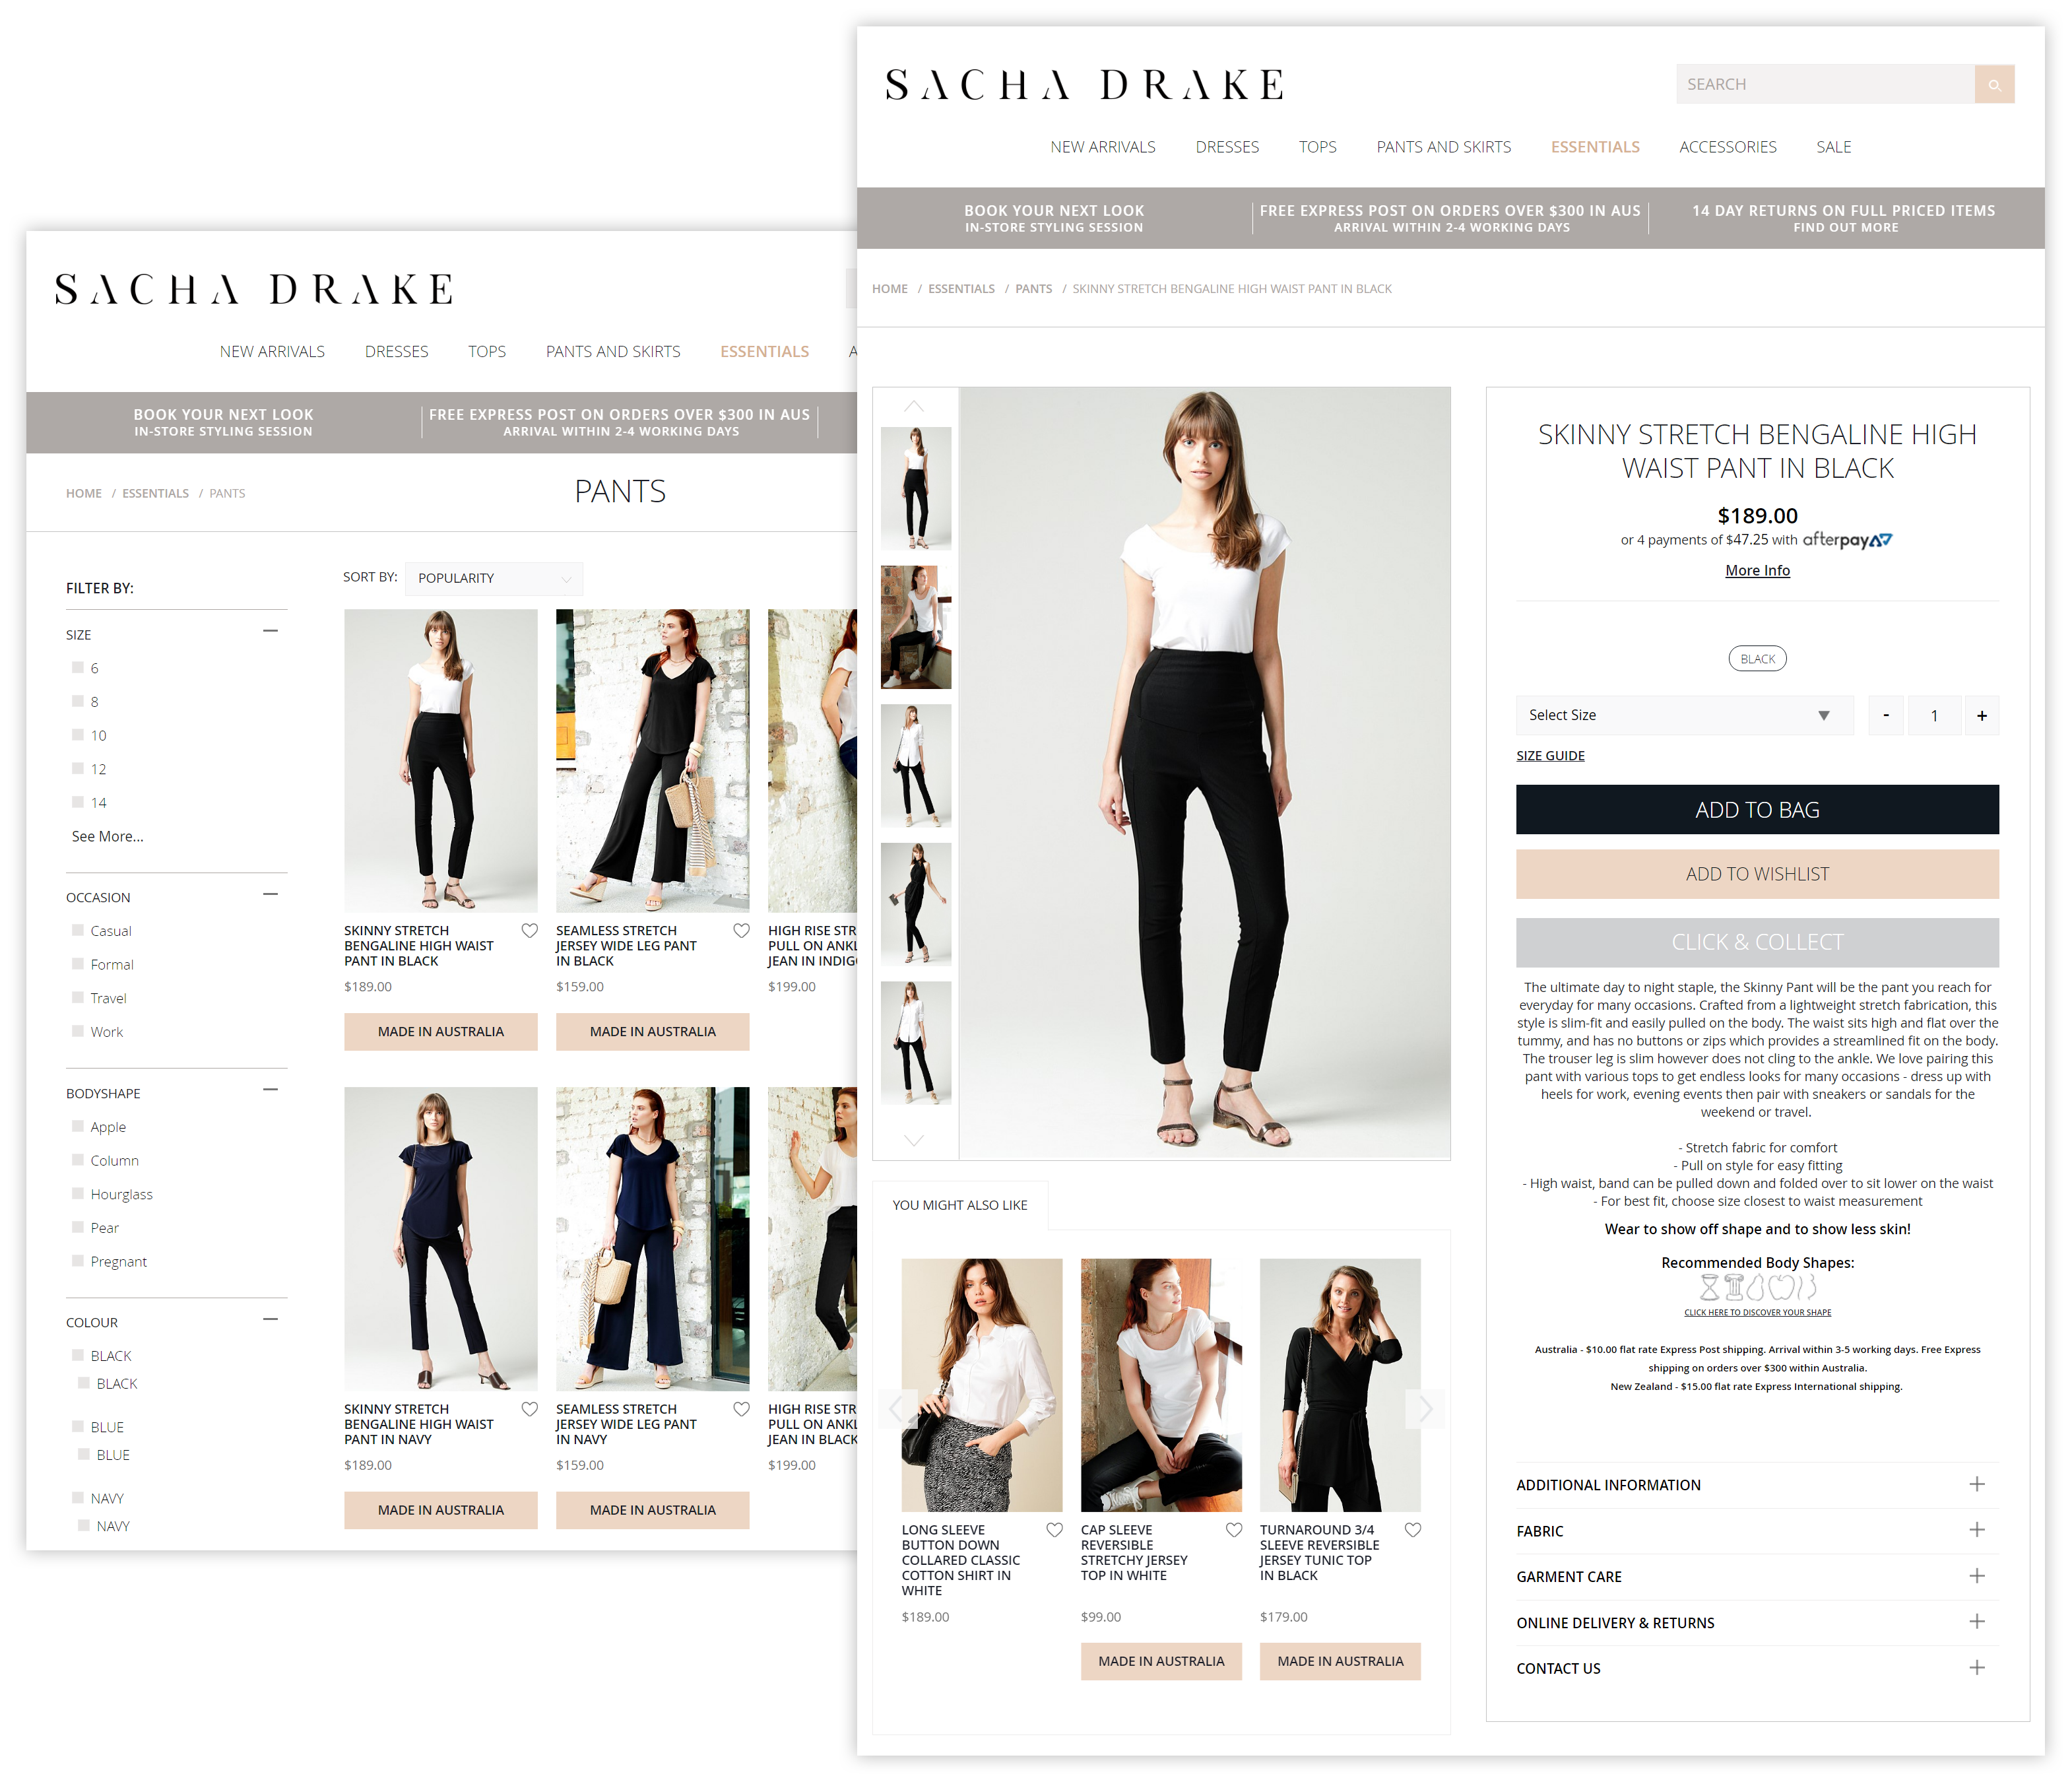2072x1782 pixels.
Task: Click Add to Wishlist button
Action: tap(1758, 874)
